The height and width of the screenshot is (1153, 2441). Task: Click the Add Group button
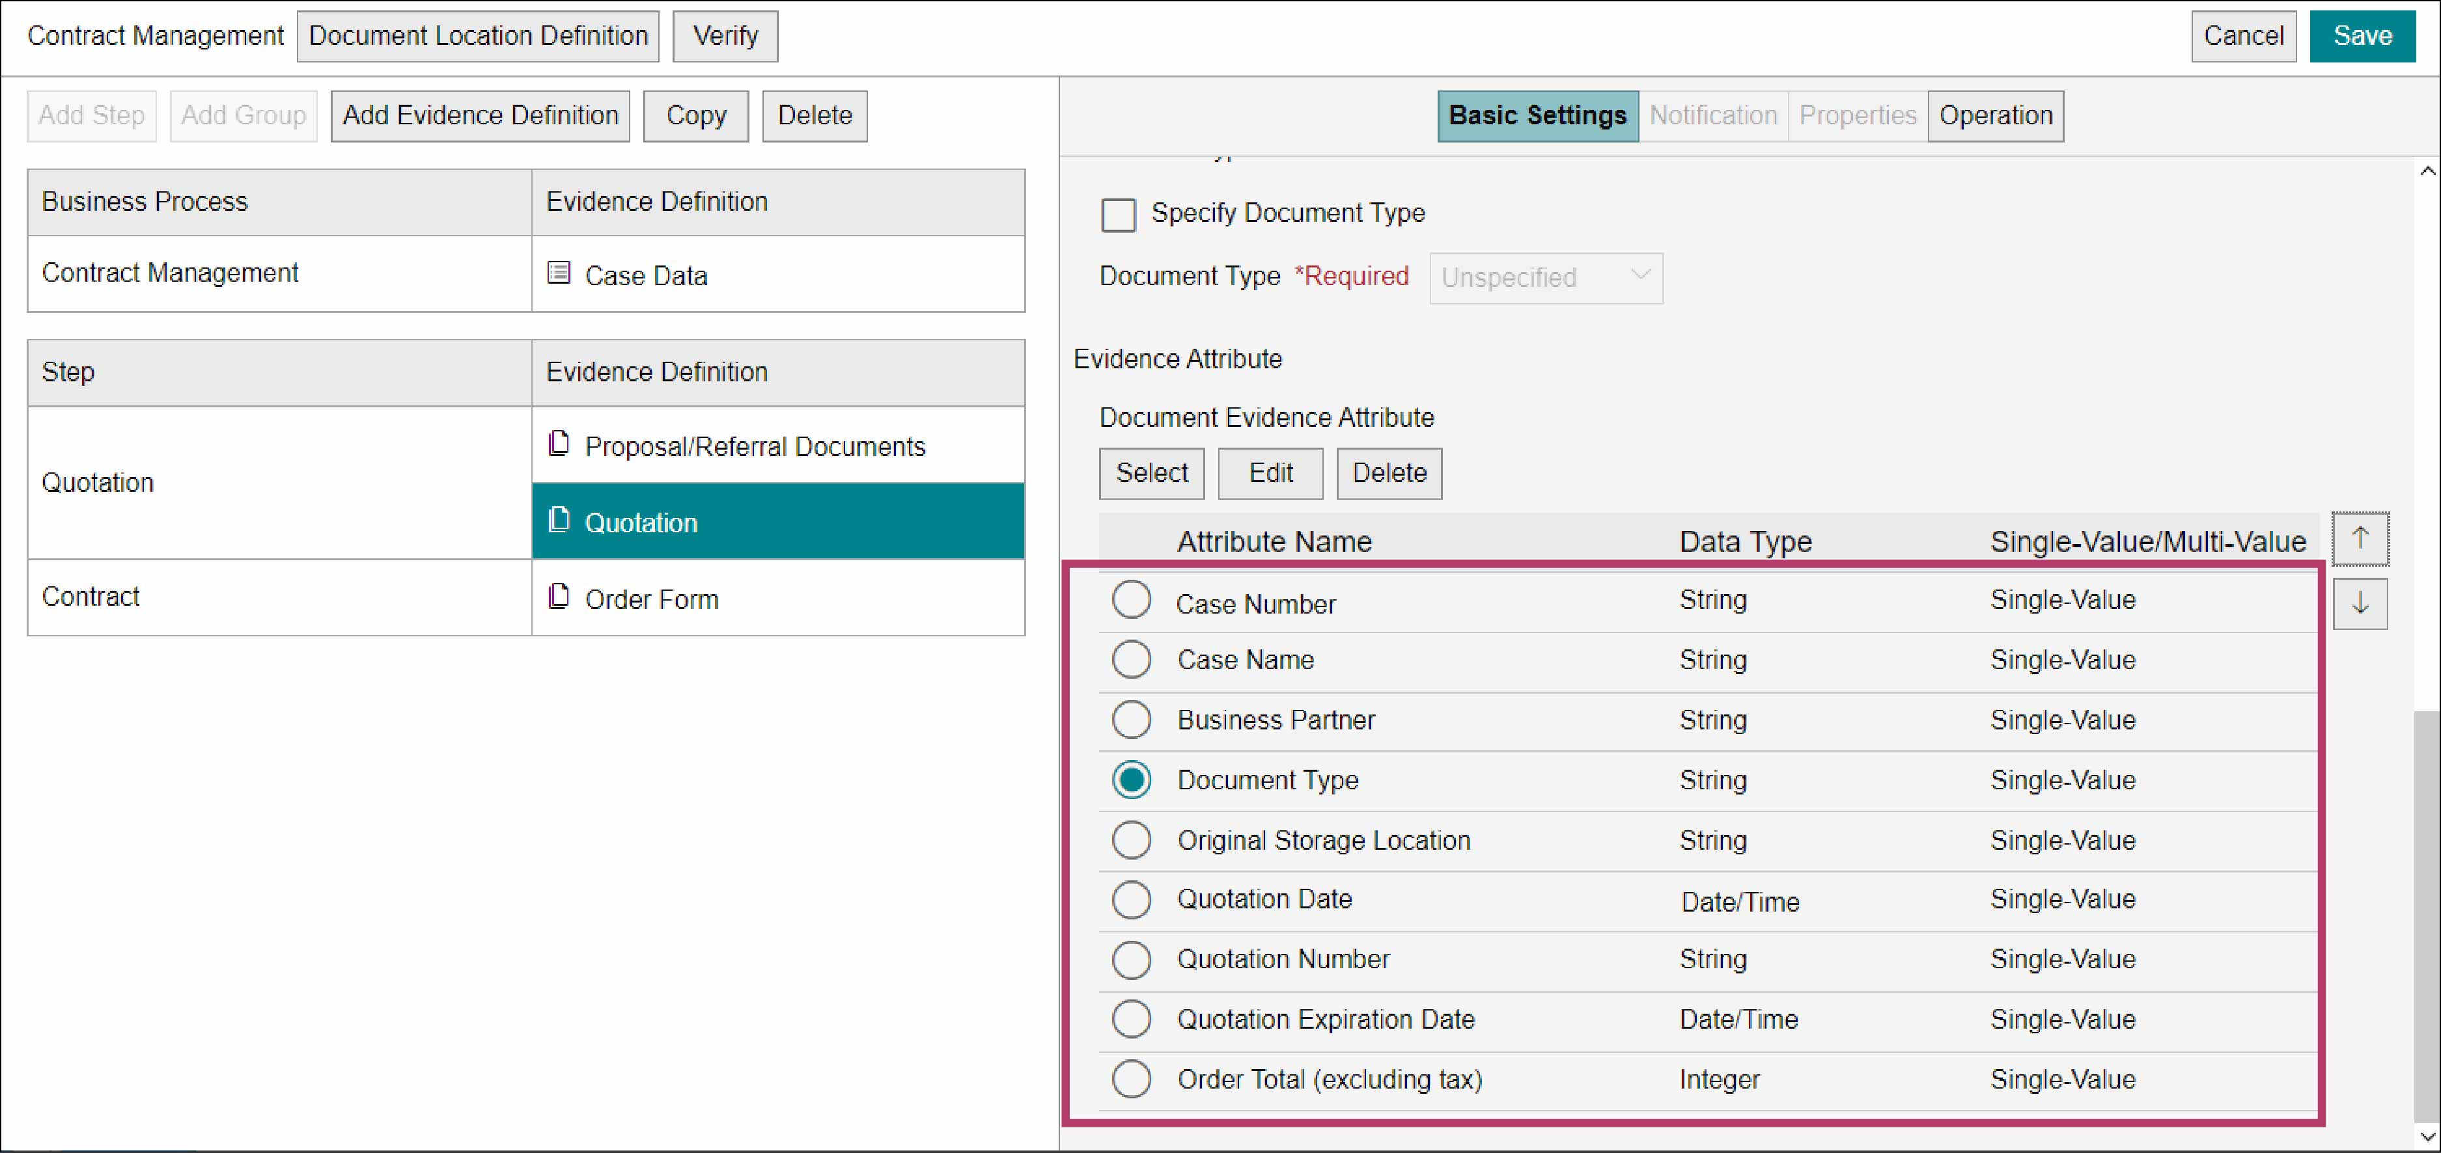pos(244,116)
